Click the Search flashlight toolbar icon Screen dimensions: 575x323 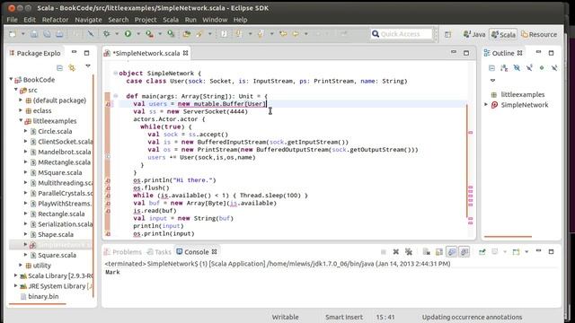pyautogui.click(x=199, y=34)
